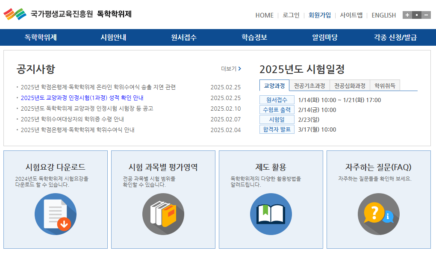
Task: Click the 국가평생교육진흥원 logo
Action: coord(68,14)
